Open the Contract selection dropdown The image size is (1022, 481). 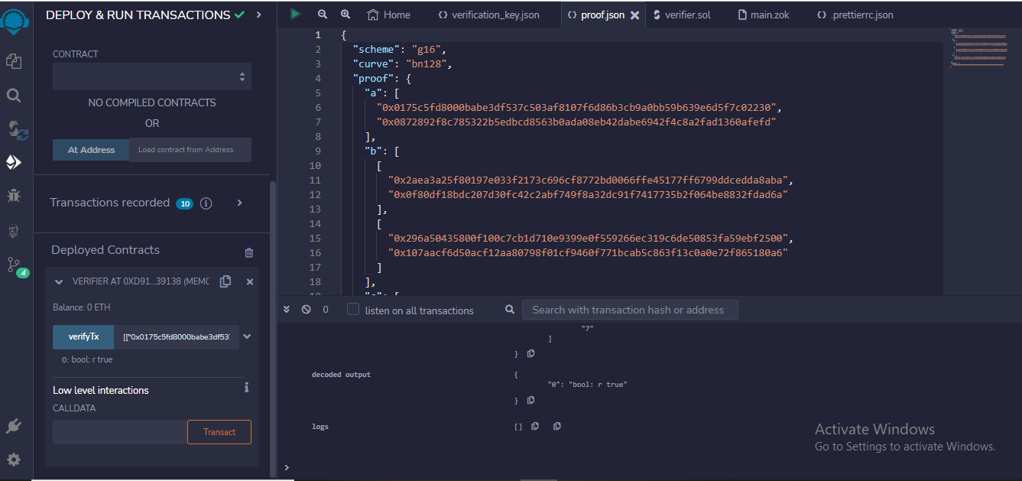[151, 76]
